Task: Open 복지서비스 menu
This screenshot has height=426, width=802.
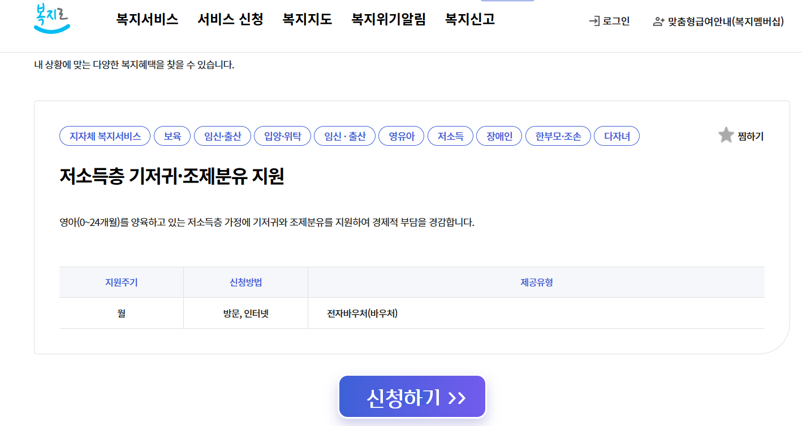Action: tap(146, 19)
